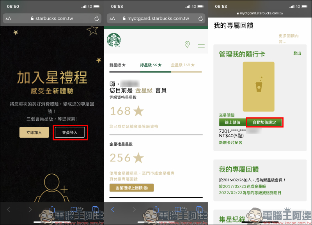Tap the 256 star count

coord(127,158)
